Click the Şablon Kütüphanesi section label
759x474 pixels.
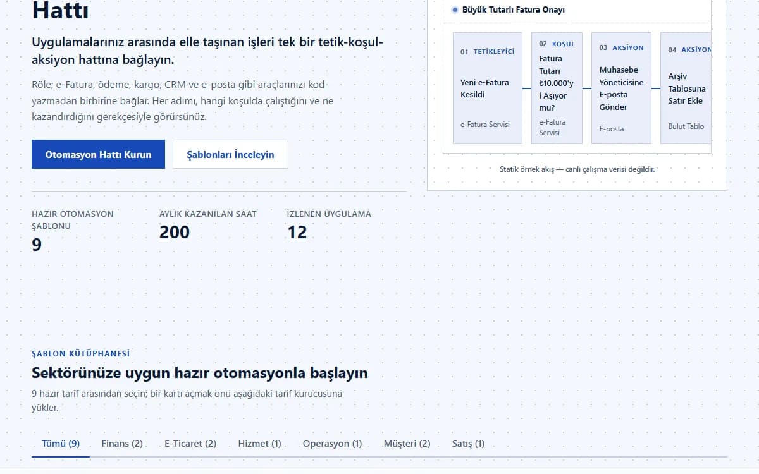point(81,354)
